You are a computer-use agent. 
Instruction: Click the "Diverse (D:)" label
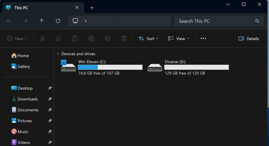pyautogui.click(x=175, y=62)
